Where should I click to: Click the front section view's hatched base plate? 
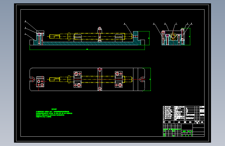87,44
